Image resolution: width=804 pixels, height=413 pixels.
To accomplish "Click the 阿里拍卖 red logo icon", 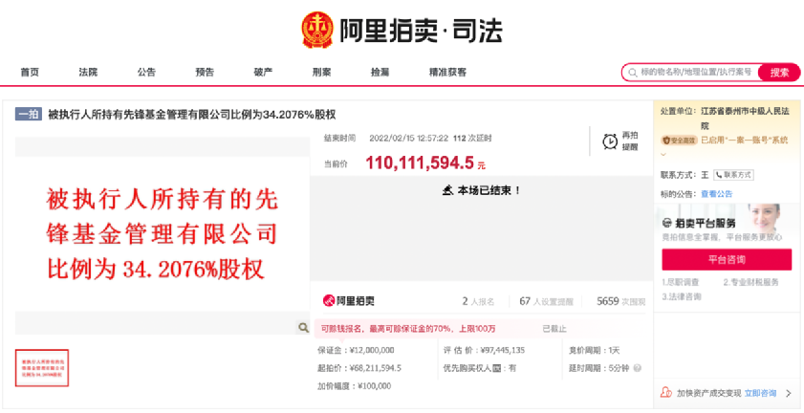I will (328, 300).
